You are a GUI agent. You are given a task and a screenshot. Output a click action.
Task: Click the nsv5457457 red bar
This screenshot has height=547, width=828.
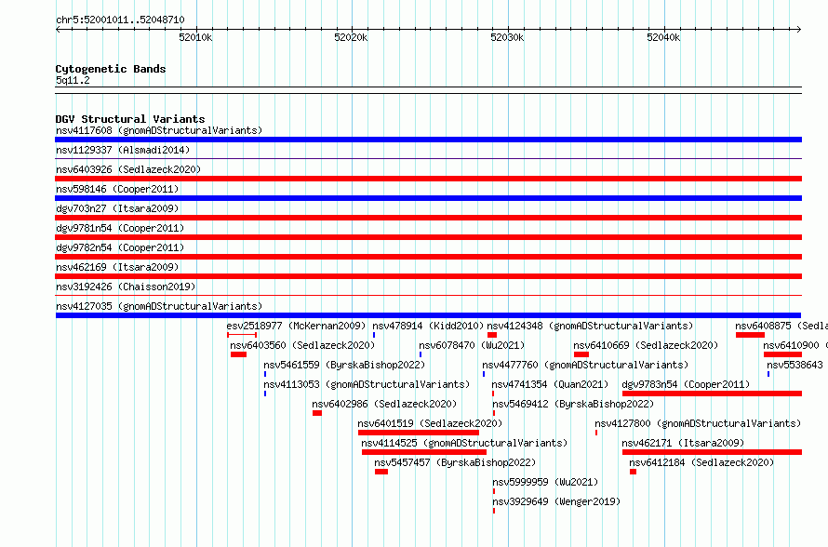(x=381, y=472)
